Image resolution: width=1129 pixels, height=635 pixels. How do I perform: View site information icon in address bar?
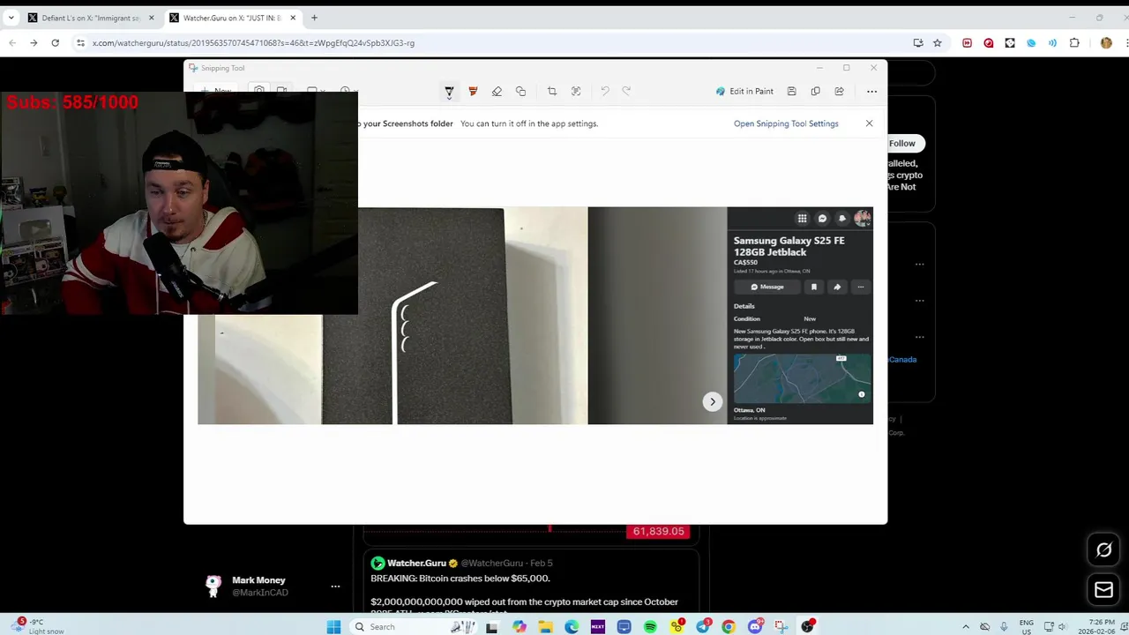[x=80, y=42]
